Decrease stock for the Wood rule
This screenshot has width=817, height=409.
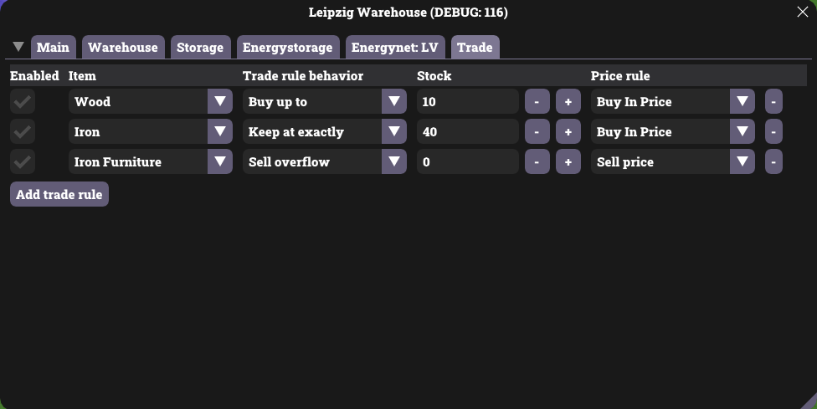click(537, 102)
